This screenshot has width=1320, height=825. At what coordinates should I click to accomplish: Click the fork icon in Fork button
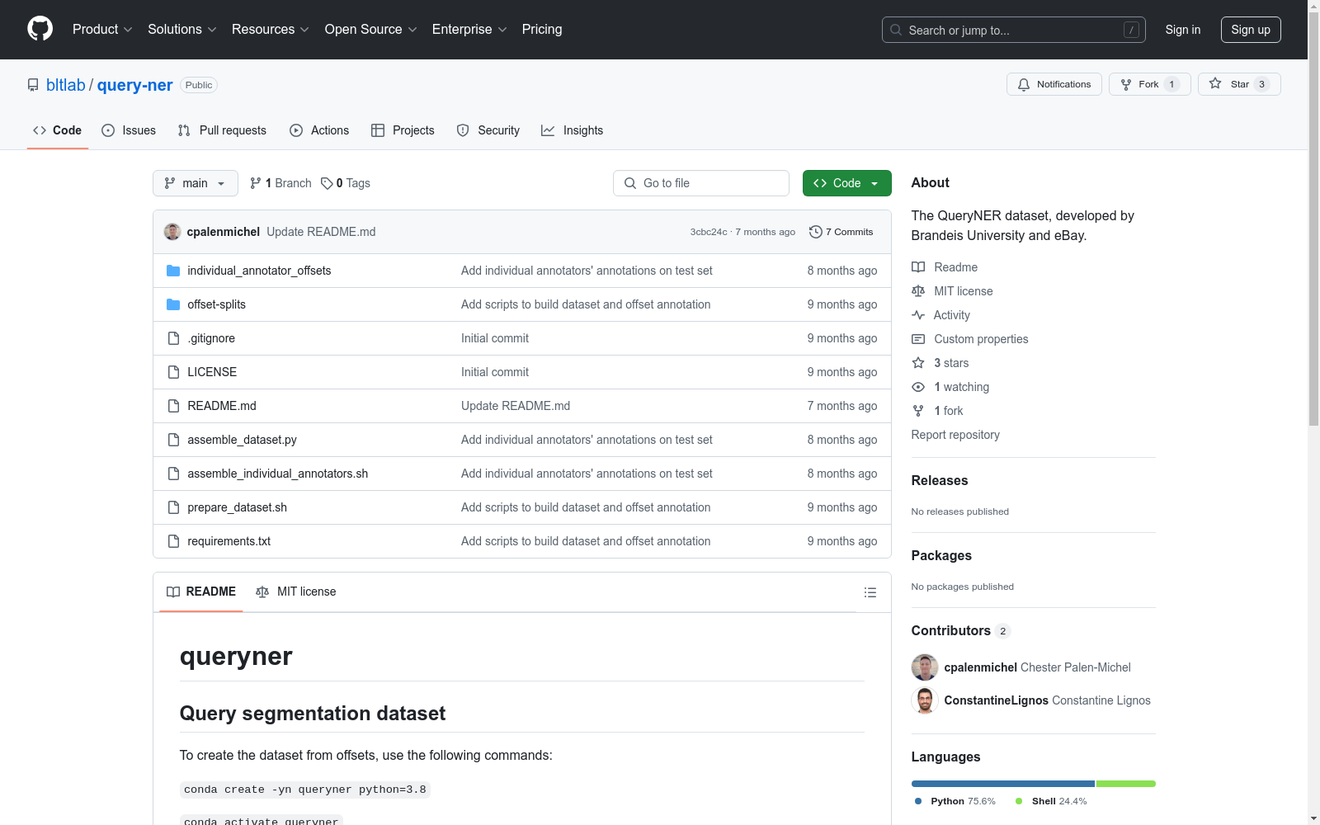pyautogui.click(x=1126, y=84)
